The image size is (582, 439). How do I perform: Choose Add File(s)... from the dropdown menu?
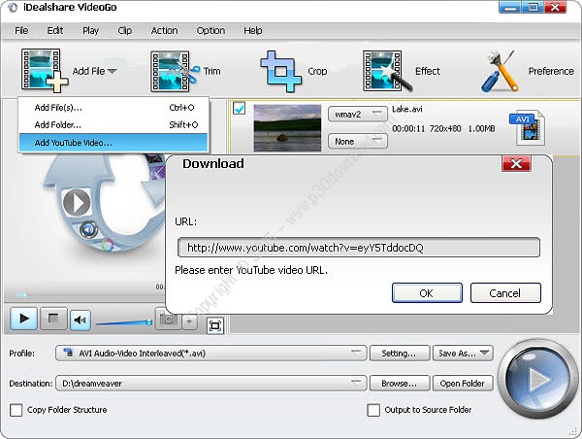(113, 108)
